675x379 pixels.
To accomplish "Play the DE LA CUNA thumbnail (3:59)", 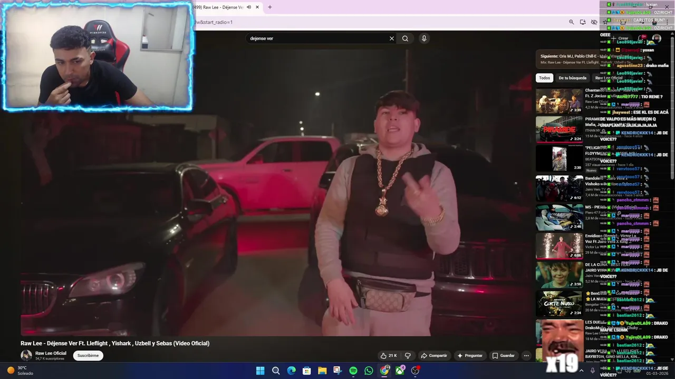I will coord(559,275).
